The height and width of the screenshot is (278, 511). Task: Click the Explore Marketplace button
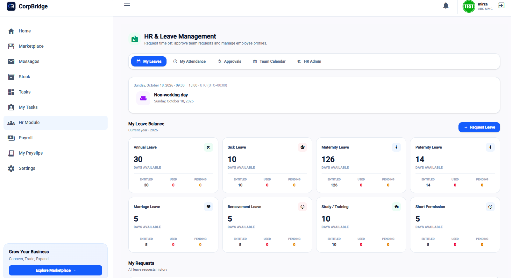[55, 270]
